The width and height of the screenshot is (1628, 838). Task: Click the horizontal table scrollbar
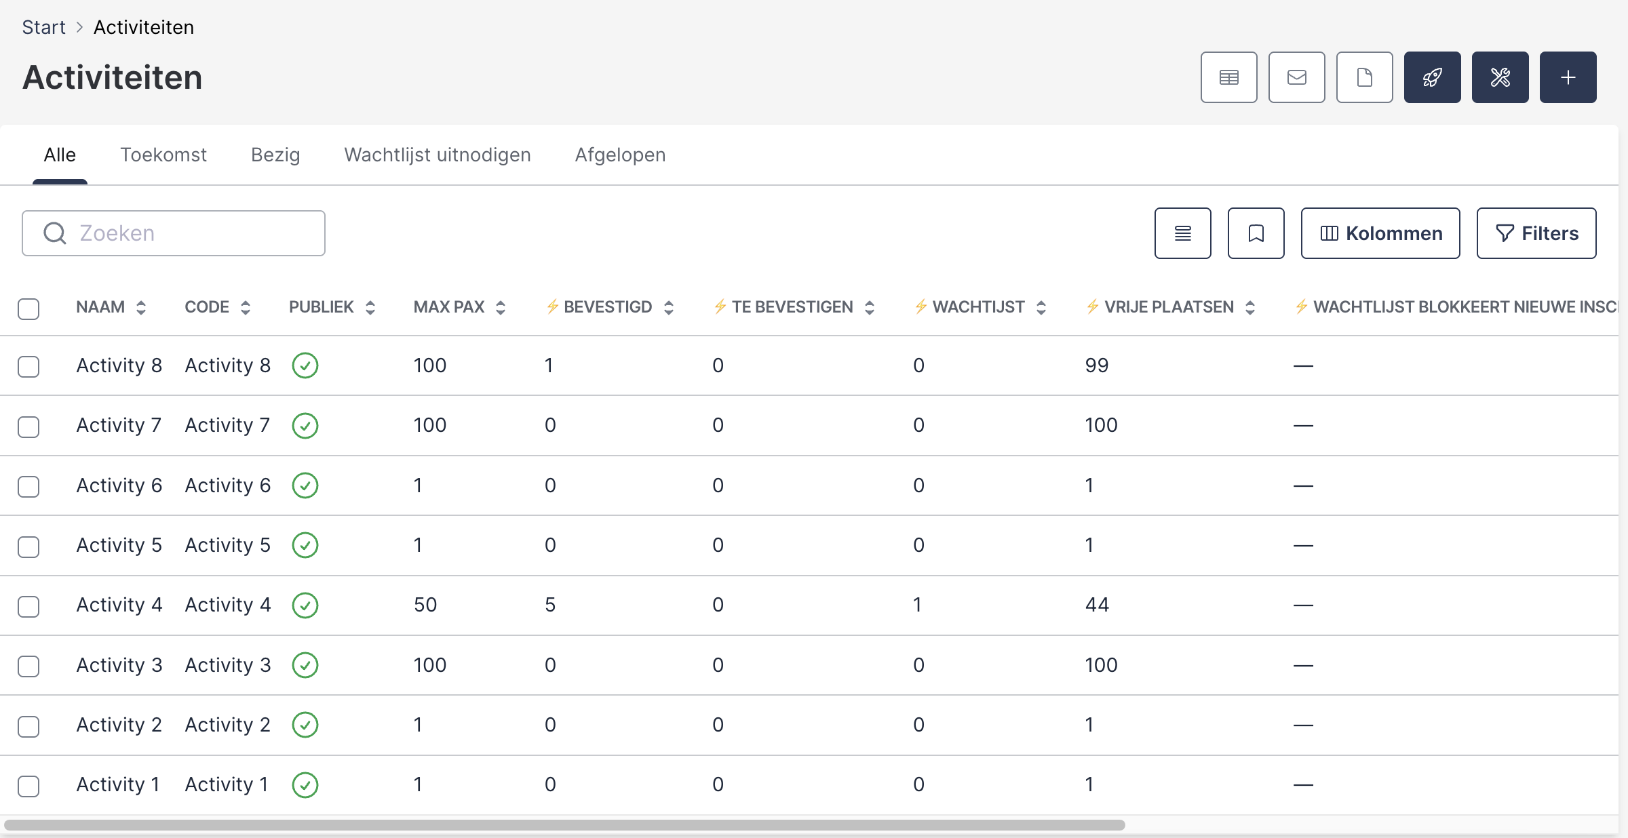pyautogui.click(x=564, y=825)
